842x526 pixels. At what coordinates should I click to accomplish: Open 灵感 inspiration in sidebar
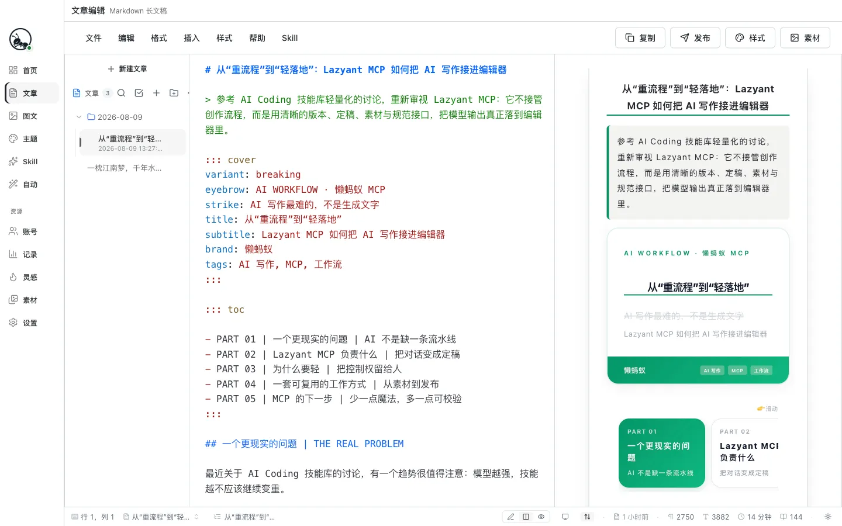32,277
